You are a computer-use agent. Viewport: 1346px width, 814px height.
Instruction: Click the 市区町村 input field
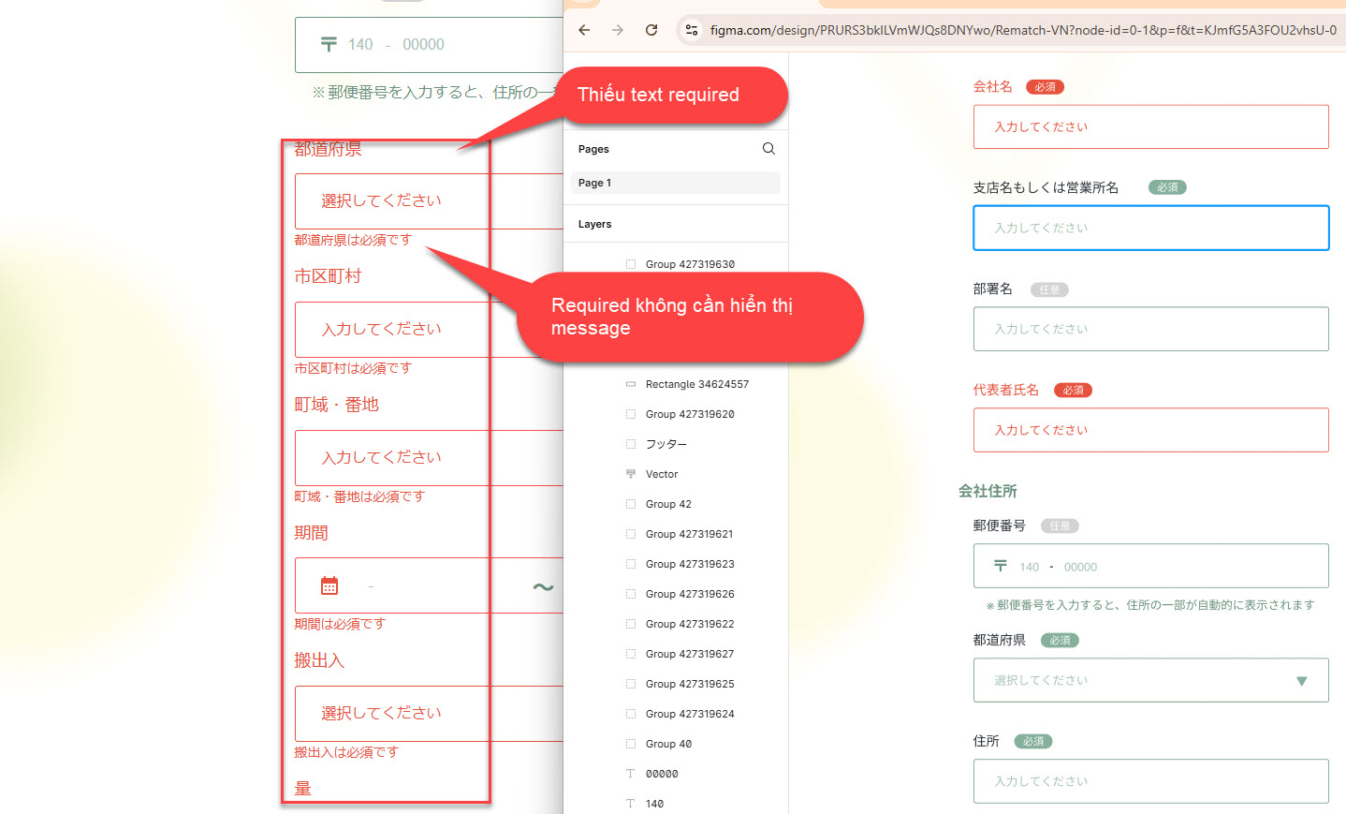(x=393, y=330)
